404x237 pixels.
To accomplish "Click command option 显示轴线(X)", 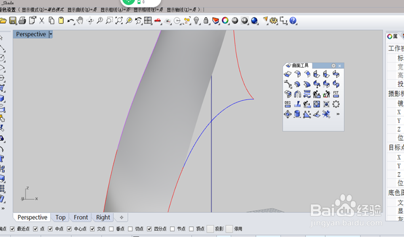I will (181, 10).
